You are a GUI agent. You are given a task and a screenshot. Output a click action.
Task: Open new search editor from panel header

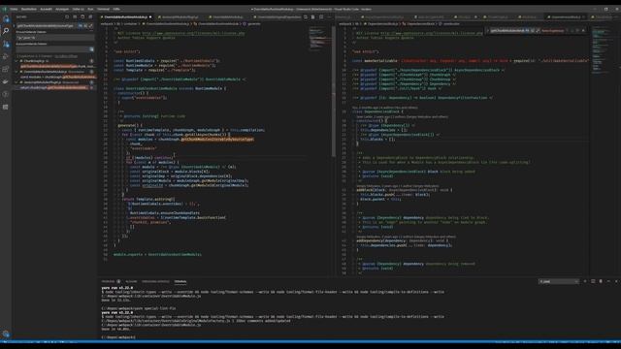point(82,16)
